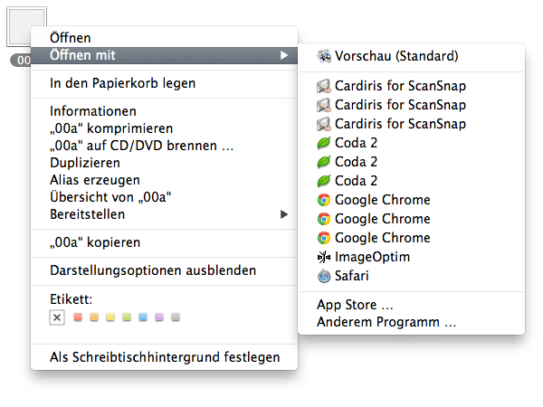Apply the orange Etikett color
The height and width of the screenshot is (407, 543).
coord(94,317)
